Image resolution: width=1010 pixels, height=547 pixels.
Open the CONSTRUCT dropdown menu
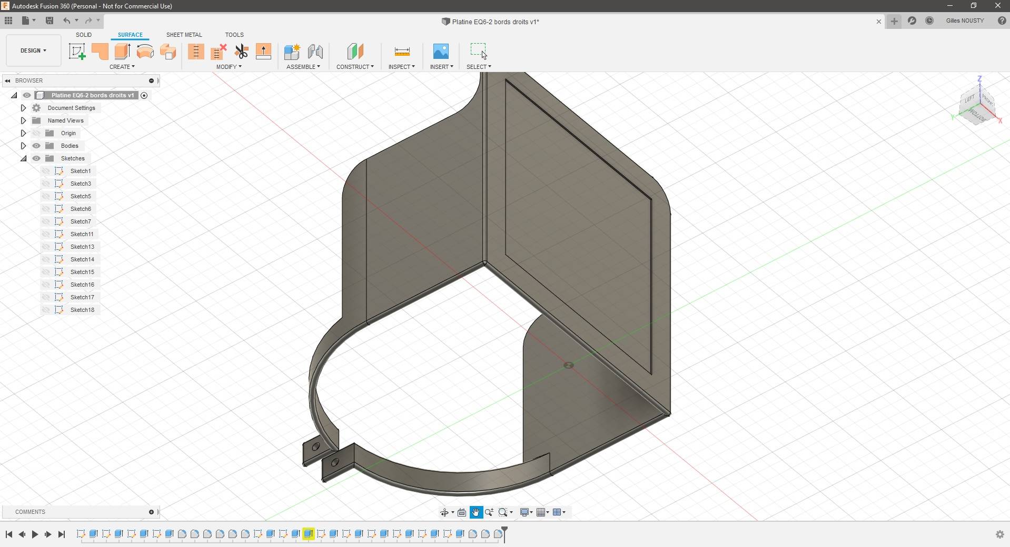[355, 67]
